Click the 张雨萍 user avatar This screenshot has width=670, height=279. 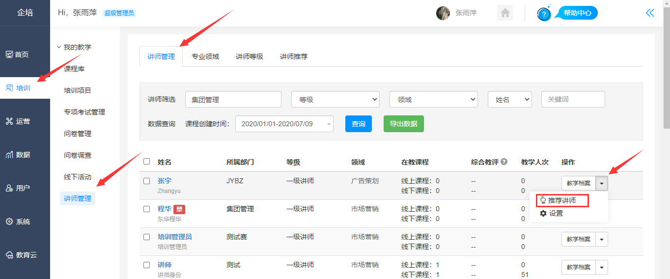pyautogui.click(x=443, y=13)
